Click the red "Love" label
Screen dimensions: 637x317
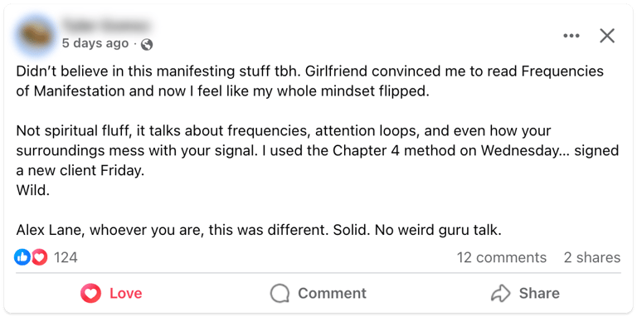[125, 294]
